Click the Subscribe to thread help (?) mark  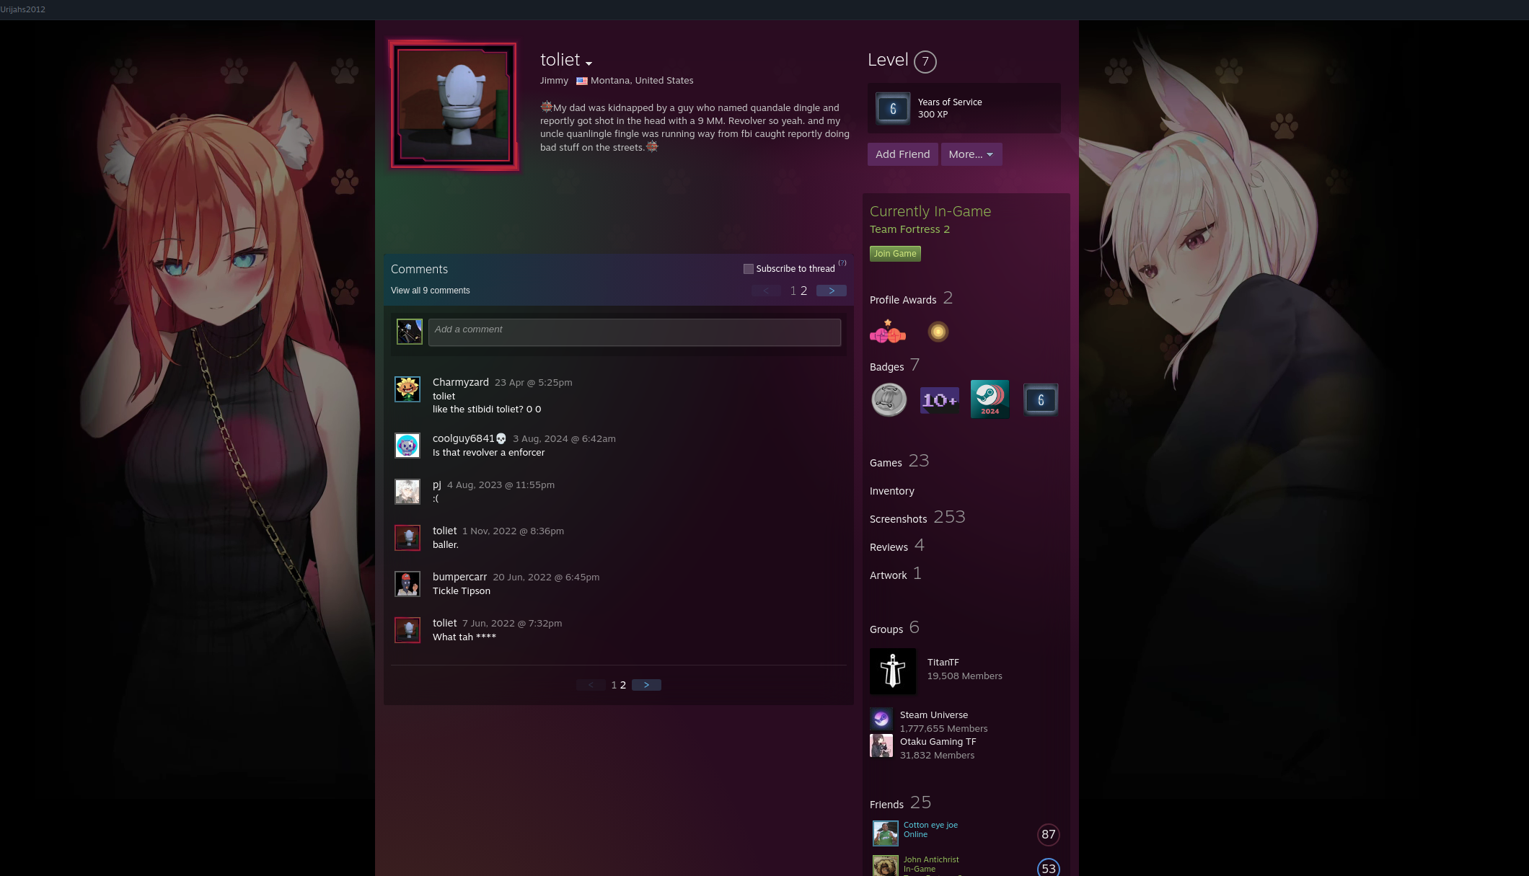842,263
